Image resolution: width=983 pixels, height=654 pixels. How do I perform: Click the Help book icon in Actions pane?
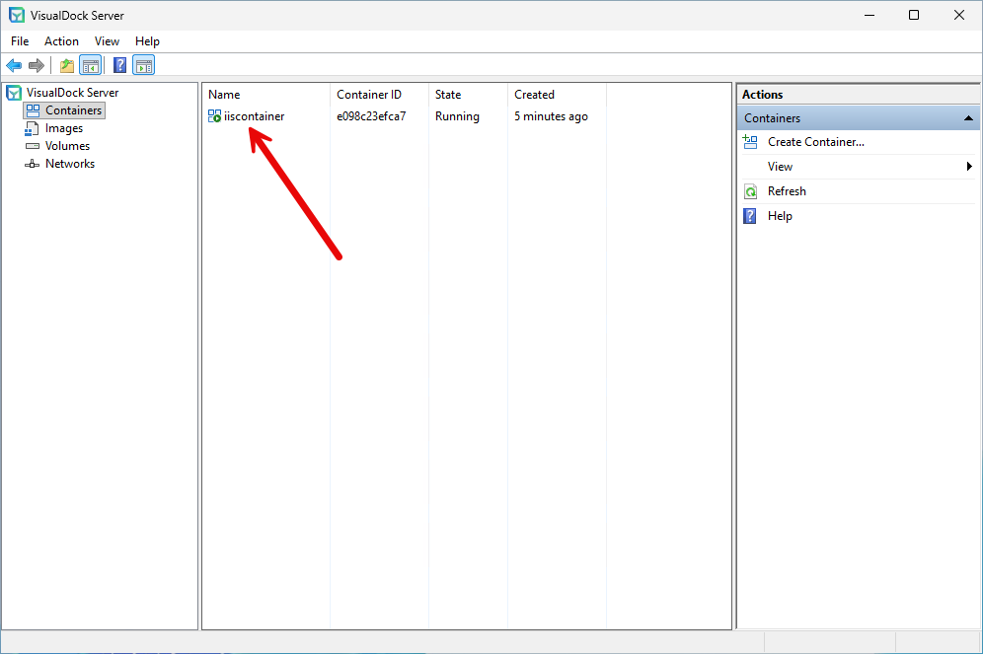[750, 216]
